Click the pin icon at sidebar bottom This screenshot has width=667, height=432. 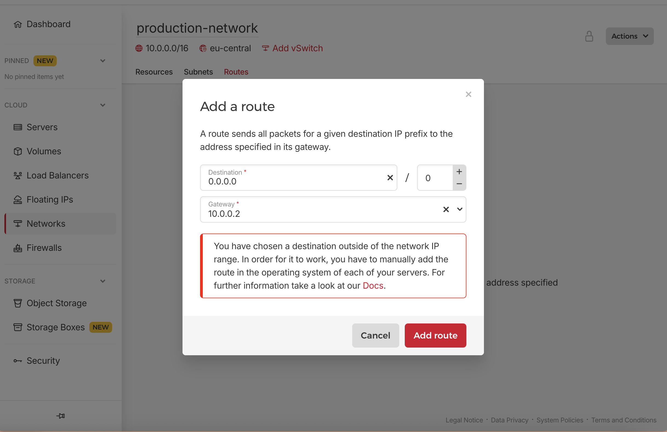pyautogui.click(x=61, y=416)
